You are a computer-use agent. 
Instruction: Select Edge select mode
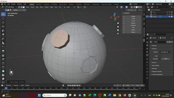(x=21, y=7)
